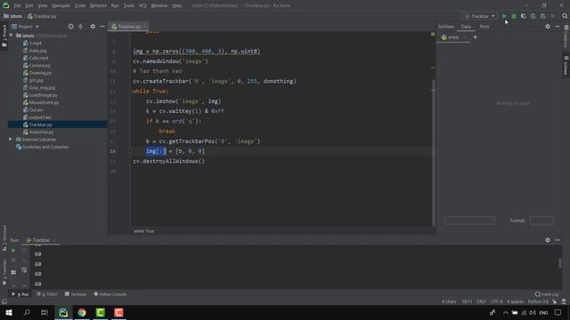
Task: Open the Code menu
Action: pos(80,6)
